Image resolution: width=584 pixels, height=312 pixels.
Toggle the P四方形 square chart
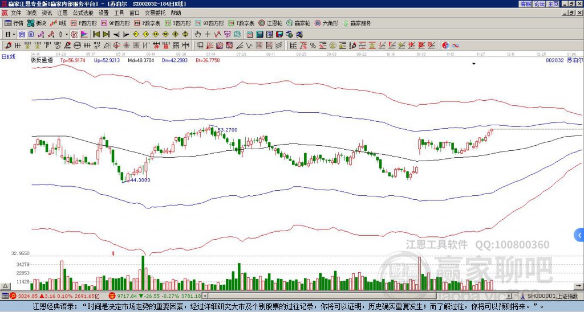click(88, 23)
